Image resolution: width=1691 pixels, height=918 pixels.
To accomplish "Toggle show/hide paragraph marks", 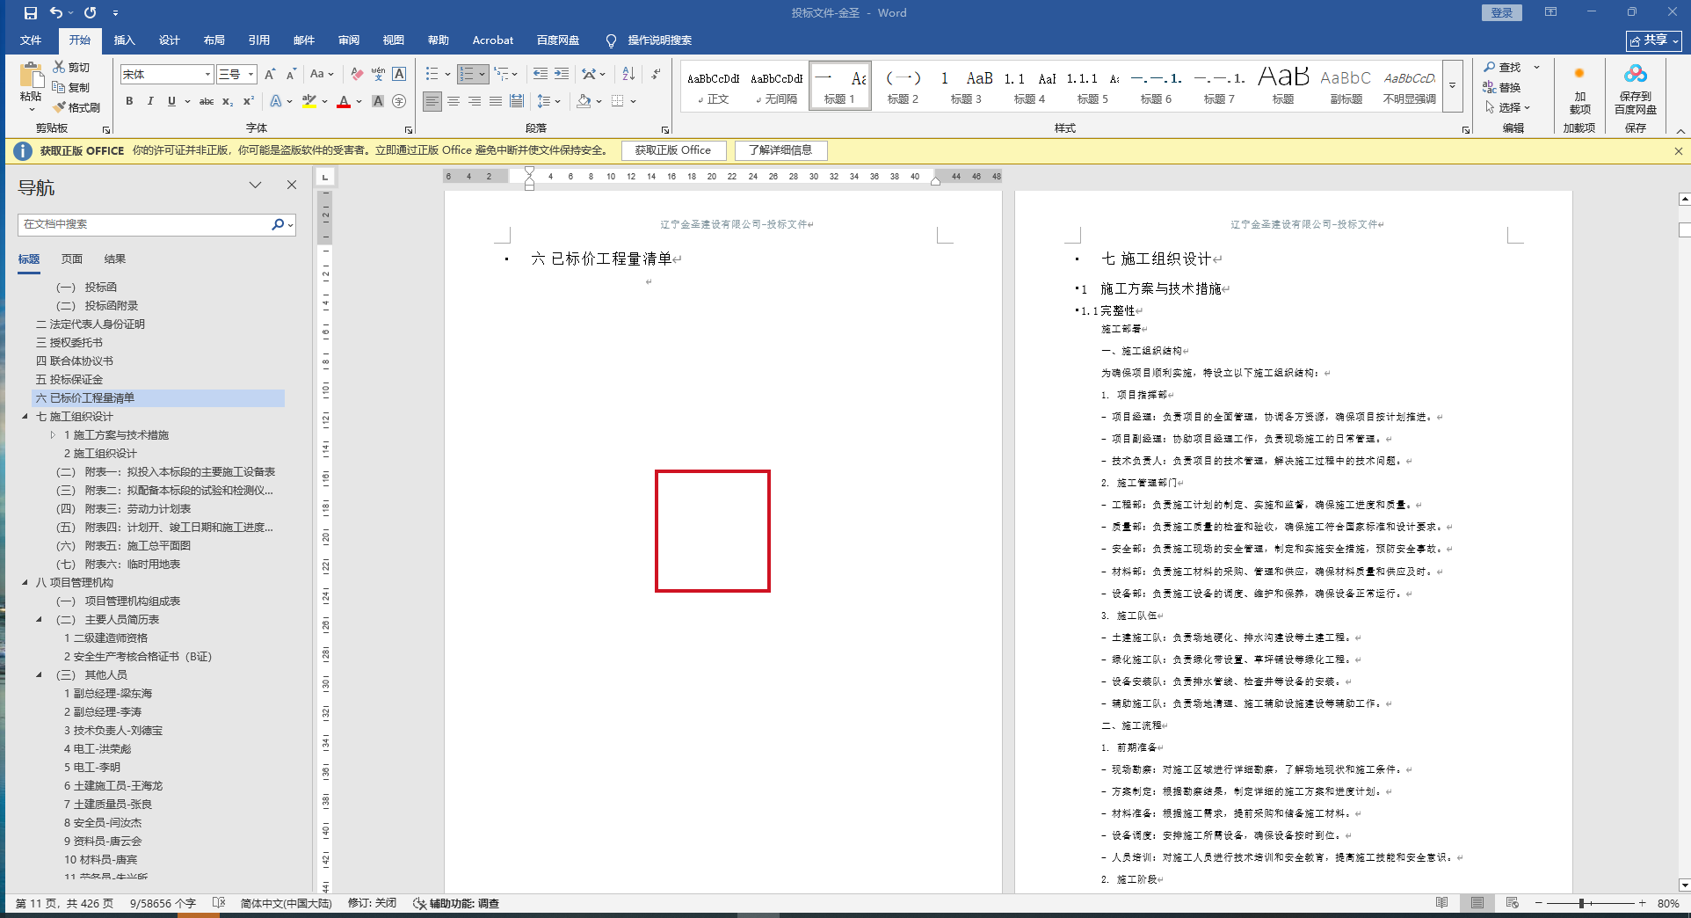I will (x=657, y=74).
